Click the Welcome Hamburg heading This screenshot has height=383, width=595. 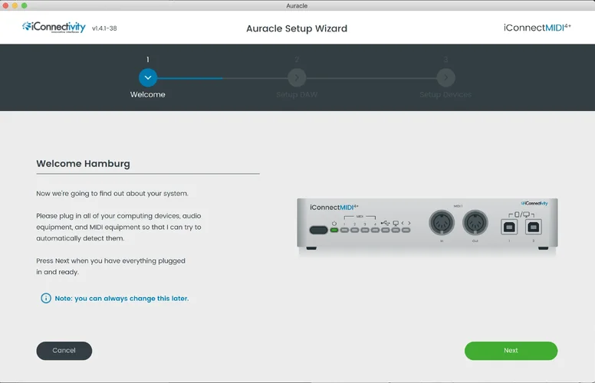click(83, 164)
